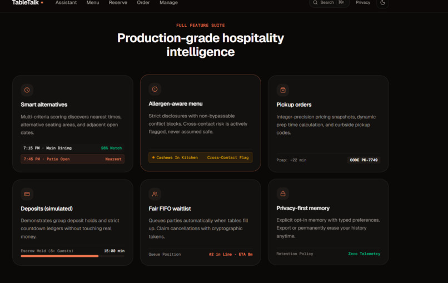448x283 pixels.
Task: Open the Assistant nav item
Action: coord(66,3)
